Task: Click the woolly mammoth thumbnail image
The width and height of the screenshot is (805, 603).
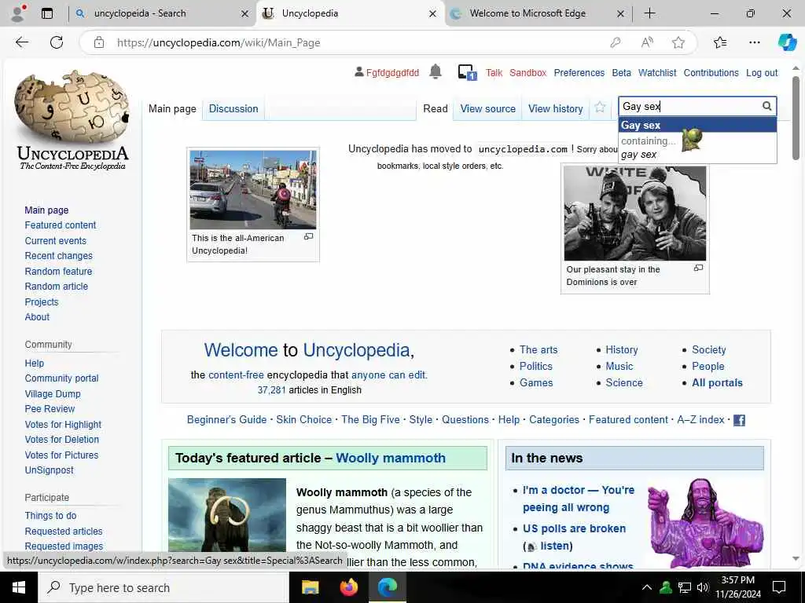Action: (227, 515)
